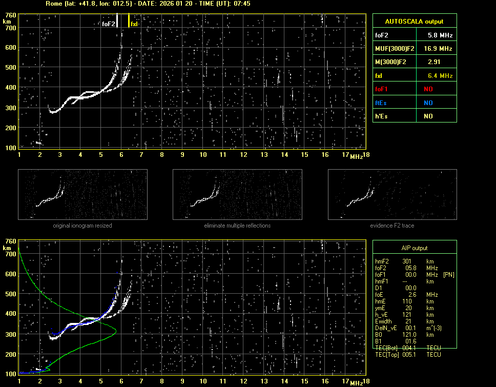Open the evidence F2 trace thumbnail
The image size is (496, 387).
pos(392,194)
